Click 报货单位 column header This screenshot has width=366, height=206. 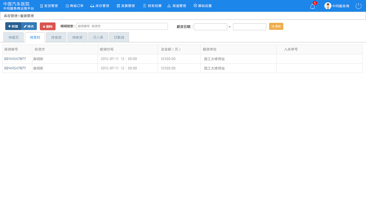point(210,49)
